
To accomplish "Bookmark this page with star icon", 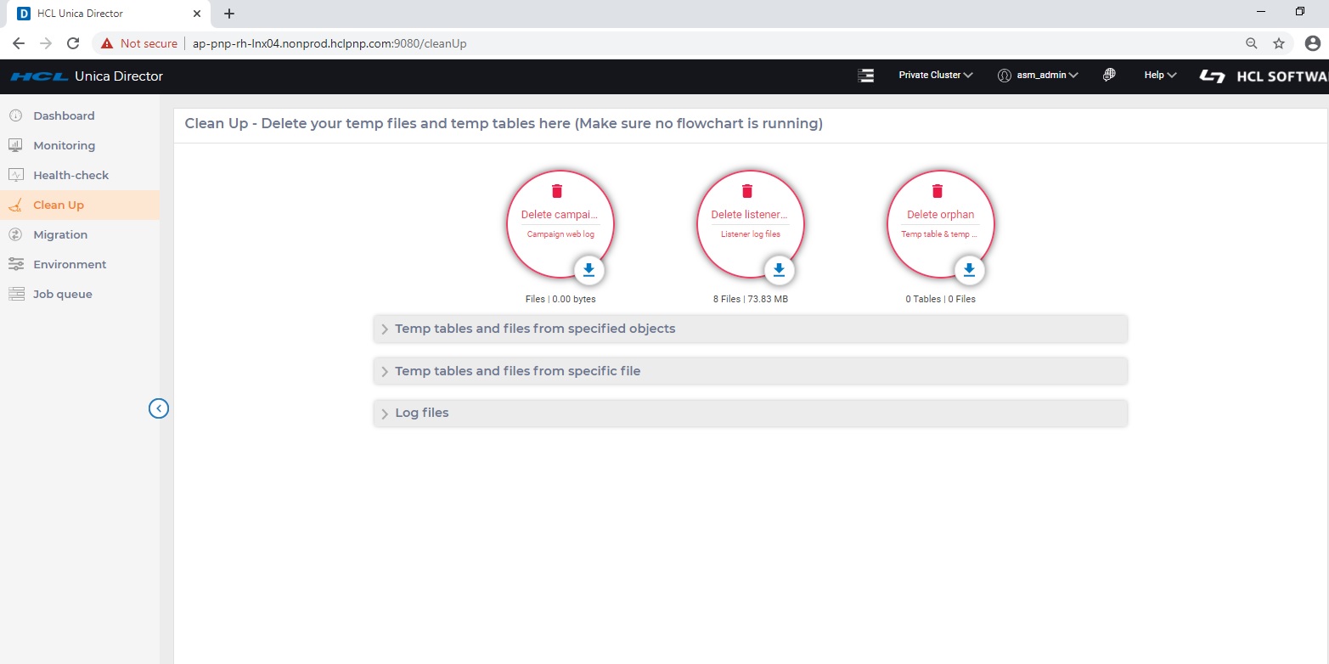I will pos(1279,43).
